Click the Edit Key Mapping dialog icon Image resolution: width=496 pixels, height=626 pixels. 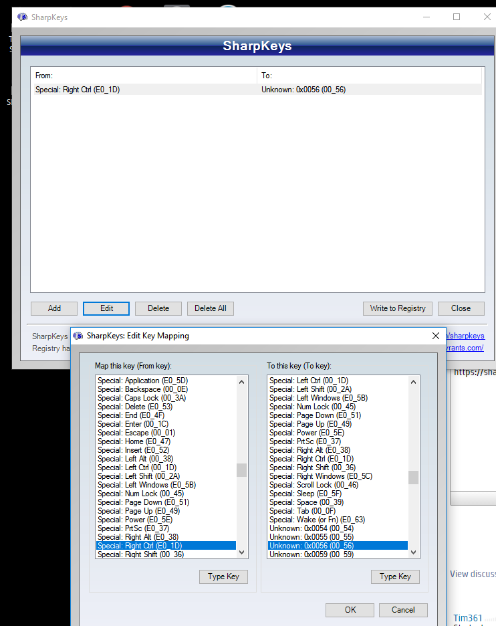tap(78, 335)
